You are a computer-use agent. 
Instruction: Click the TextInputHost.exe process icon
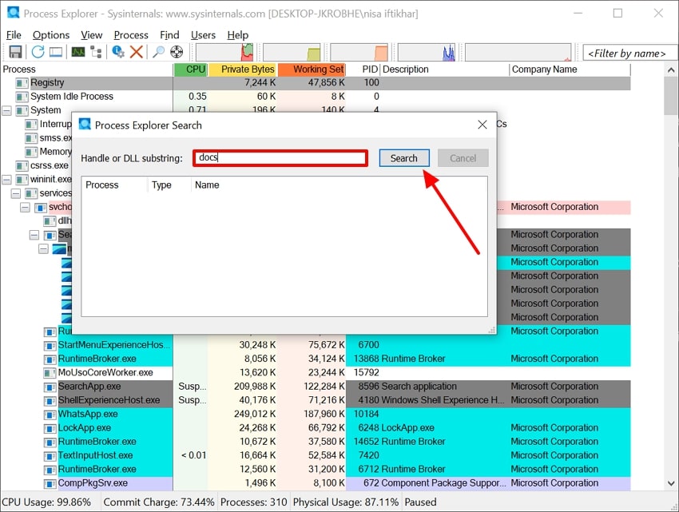coord(50,456)
